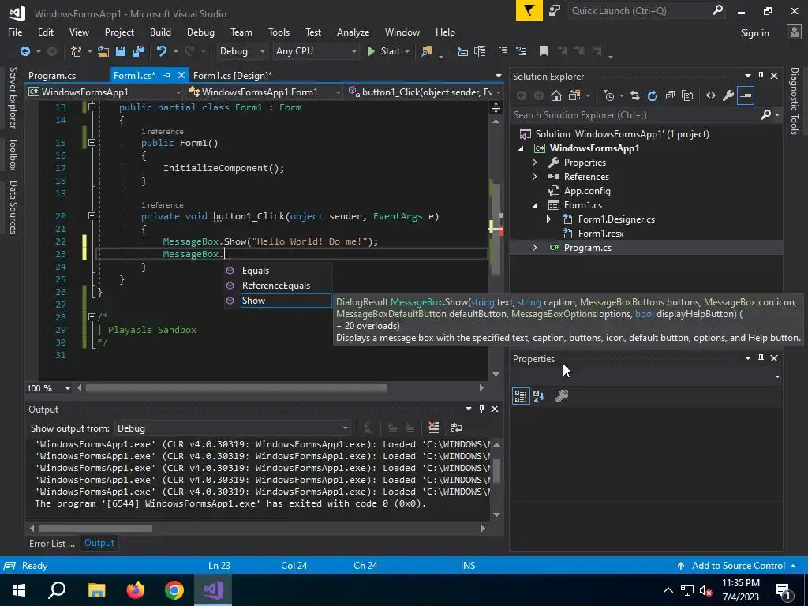Expand the References node in Solution Explorer

tap(534, 176)
